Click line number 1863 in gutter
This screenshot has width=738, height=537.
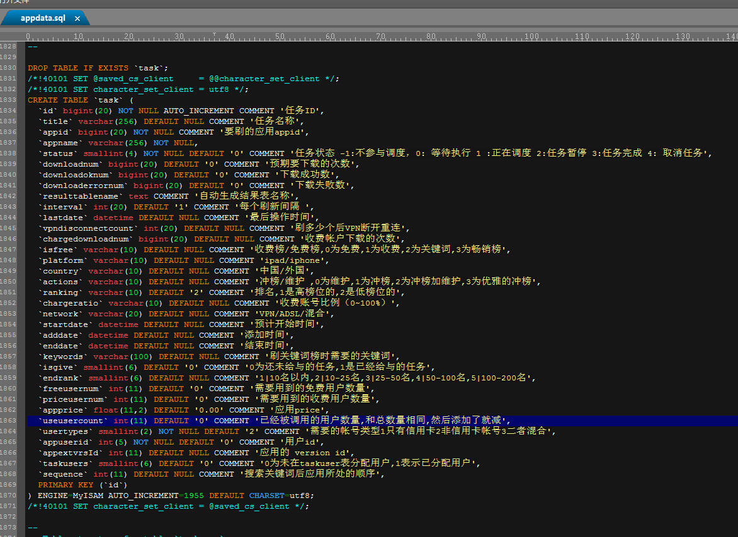(8, 421)
